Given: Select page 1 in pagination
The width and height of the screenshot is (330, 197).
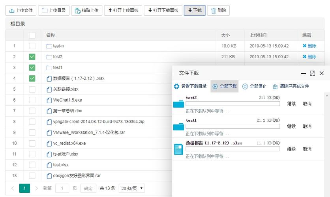Looking at the screenshot, I should [24, 188].
